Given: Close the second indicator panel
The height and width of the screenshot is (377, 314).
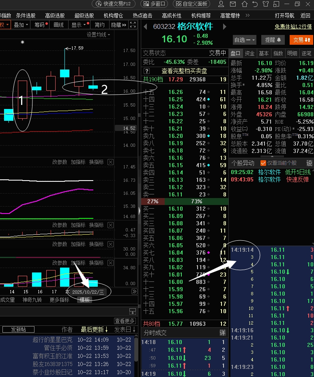Looking at the screenshot, I should click(x=110, y=225).
